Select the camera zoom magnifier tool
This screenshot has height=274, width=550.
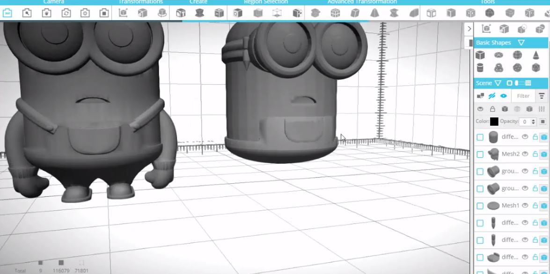(x=27, y=13)
